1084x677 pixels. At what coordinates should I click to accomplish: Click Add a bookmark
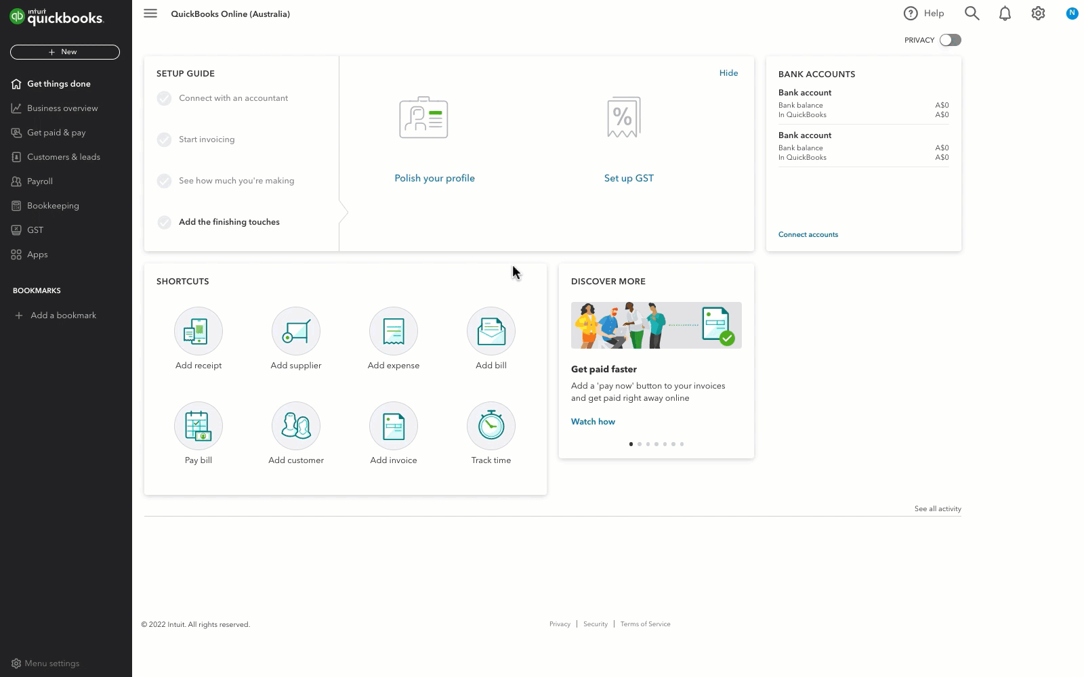pyautogui.click(x=63, y=315)
